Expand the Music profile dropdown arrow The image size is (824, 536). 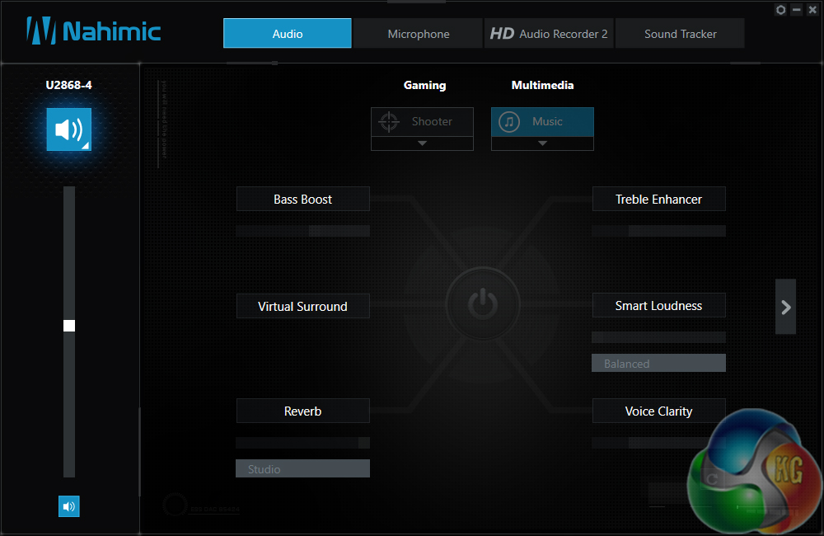tap(542, 143)
